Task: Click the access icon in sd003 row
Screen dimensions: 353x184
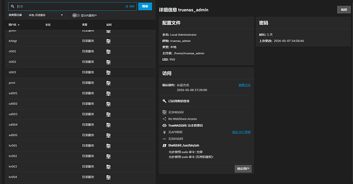Action: point(108,115)
